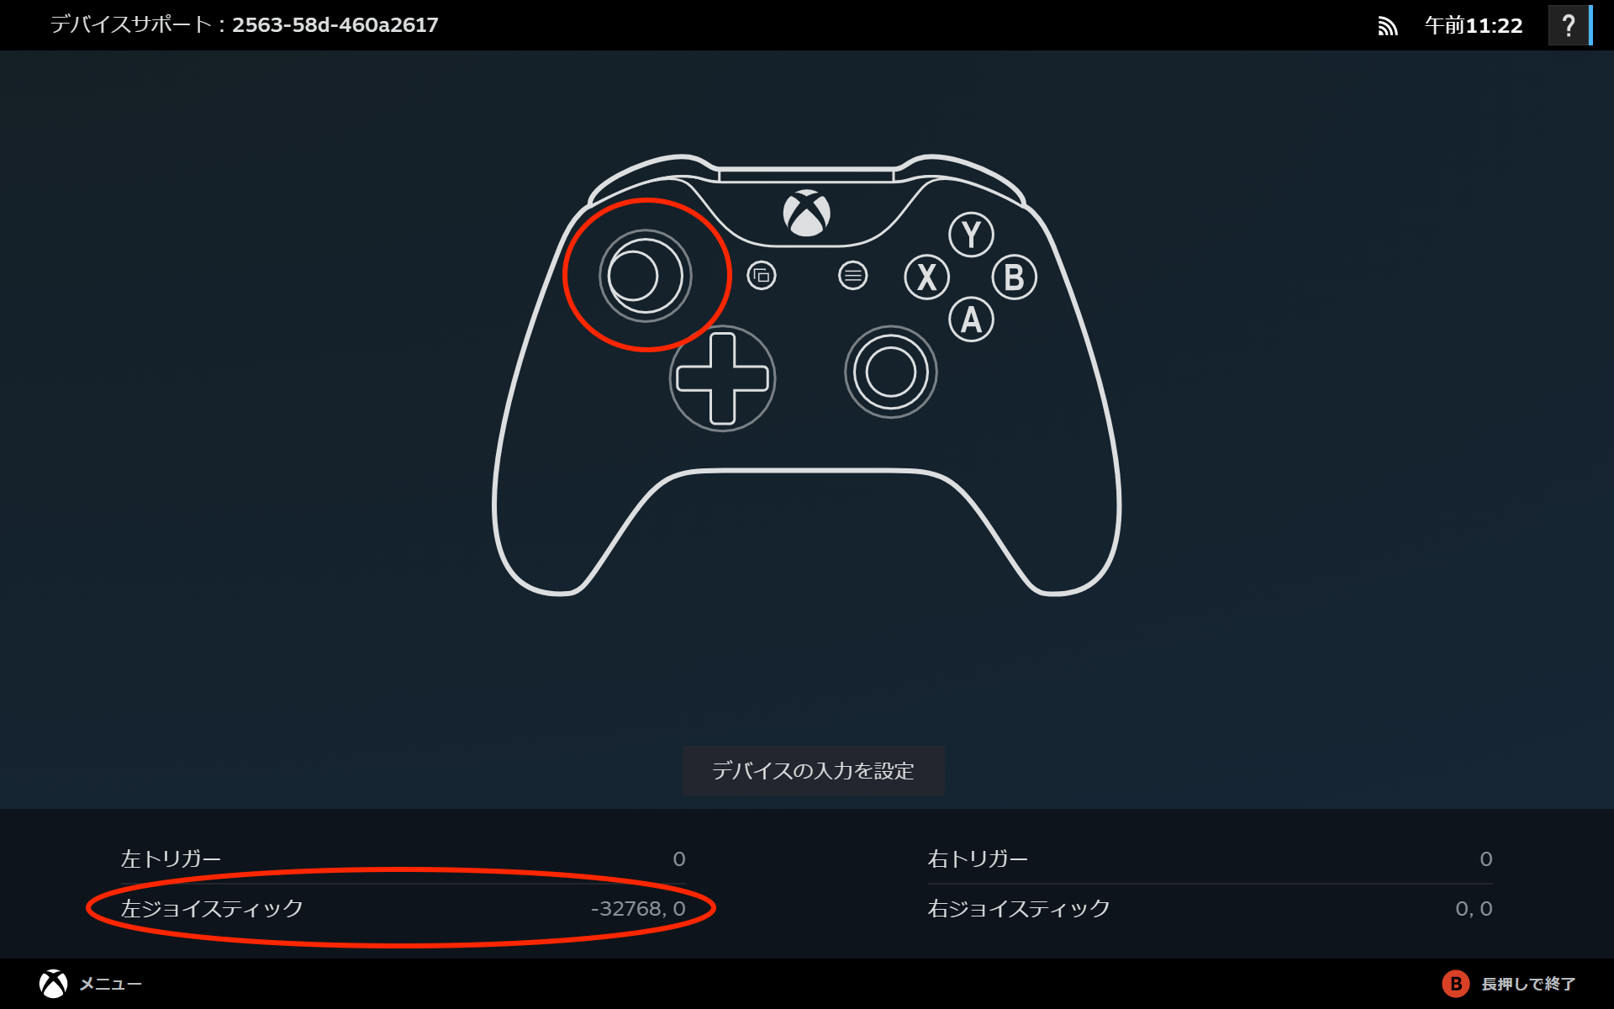The height and width of the screenshot is (1009, 1614).
Task: Click the left joystick on the controller diagram
Action: click(x=645, y=276)
